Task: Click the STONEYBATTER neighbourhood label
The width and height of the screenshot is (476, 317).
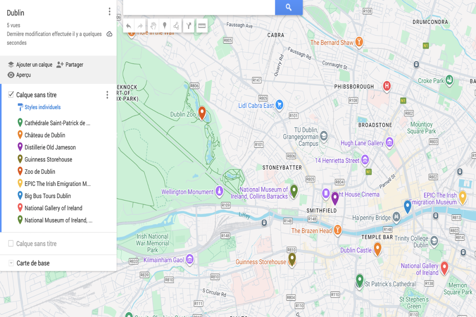Action: pyautogui.click(x=282, y=168)
